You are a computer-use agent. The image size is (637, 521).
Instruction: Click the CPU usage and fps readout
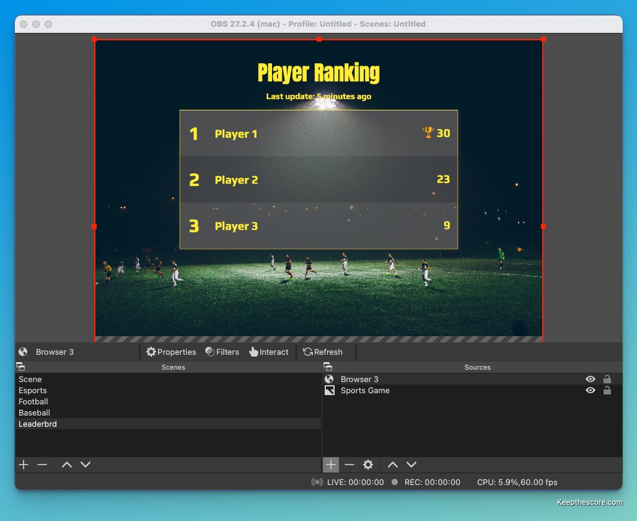pyautogui.click(x=517, y=482)
